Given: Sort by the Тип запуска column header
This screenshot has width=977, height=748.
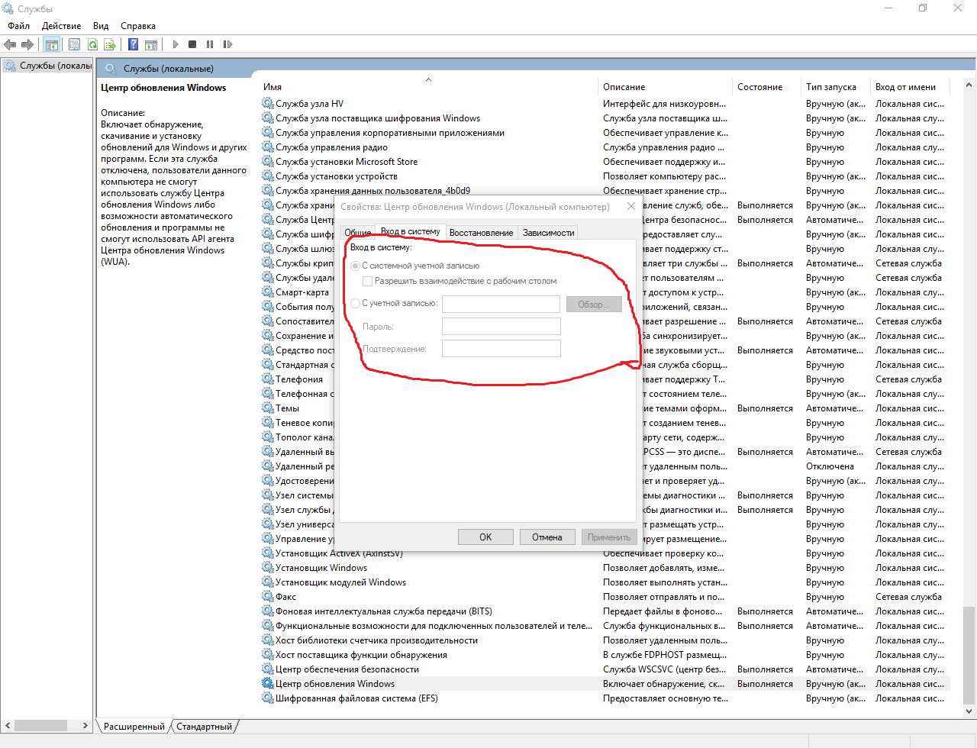Looking at the screenshot, I should click(x=837, y=86).
